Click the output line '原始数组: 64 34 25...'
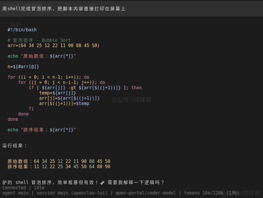 click(x=59, y=161)
